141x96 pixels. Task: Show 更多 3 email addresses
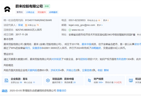pyautogui.click(x=99, y=25)
